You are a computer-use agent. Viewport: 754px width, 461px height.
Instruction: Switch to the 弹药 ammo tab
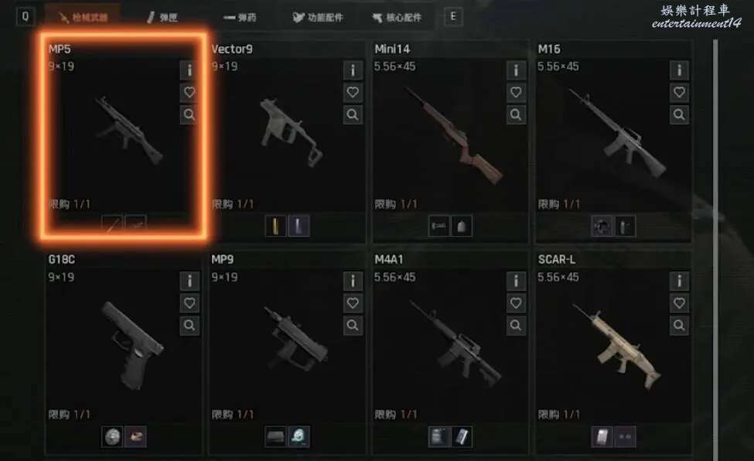click(240, 17)
